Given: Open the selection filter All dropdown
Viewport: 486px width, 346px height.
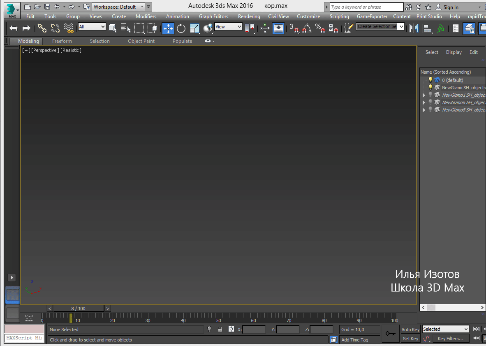Looking at the screenshot, I should coord(92,26).
